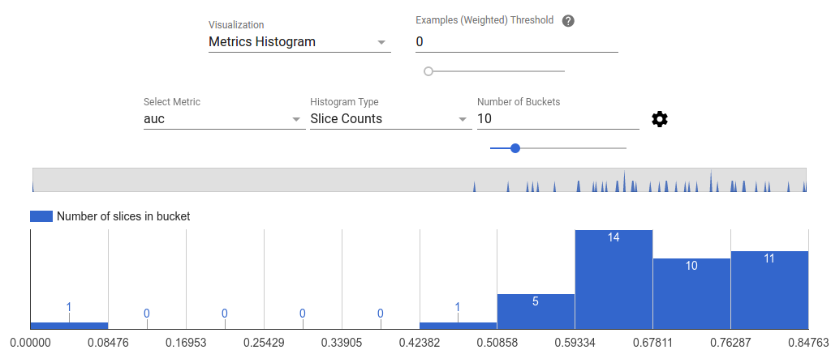The height and width of the screenshot is (350, 831).
Task: Select the histogram bar with 11 slices
Action: click(x=769, y=290)
